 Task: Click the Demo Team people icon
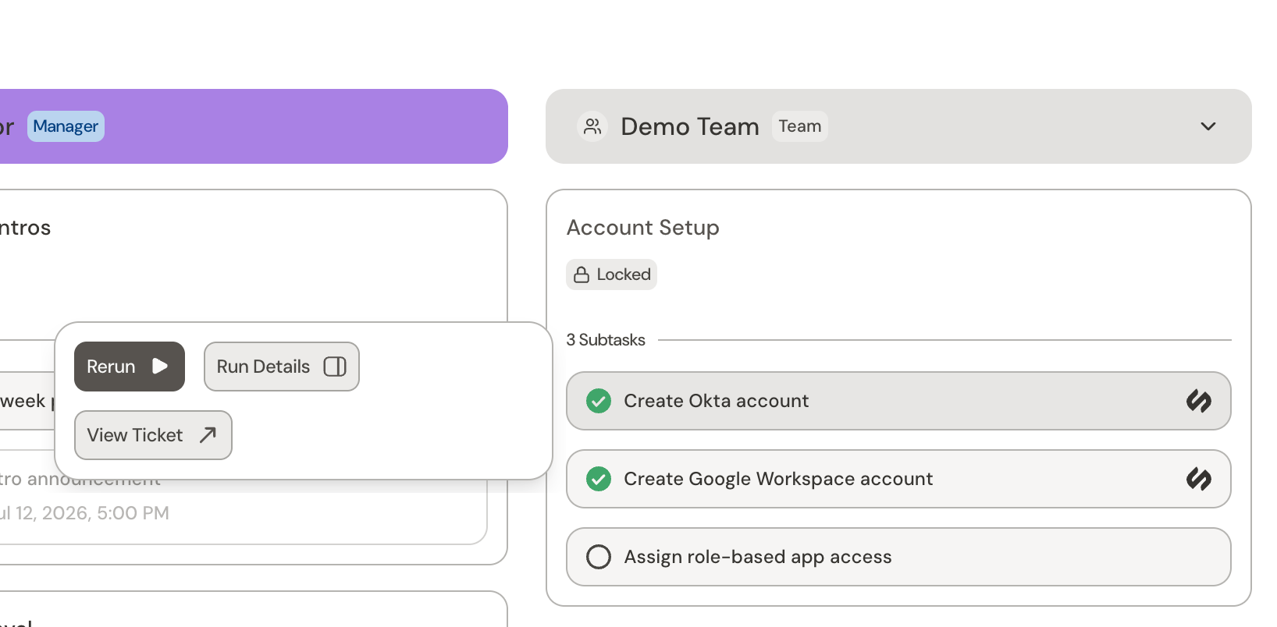pos(593,126)
